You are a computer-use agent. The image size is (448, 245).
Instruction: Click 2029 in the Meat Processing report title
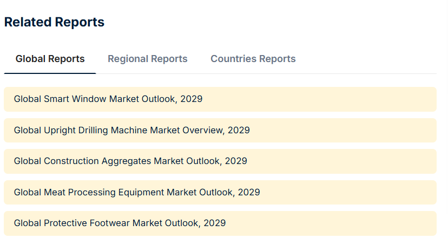point(249,192)
